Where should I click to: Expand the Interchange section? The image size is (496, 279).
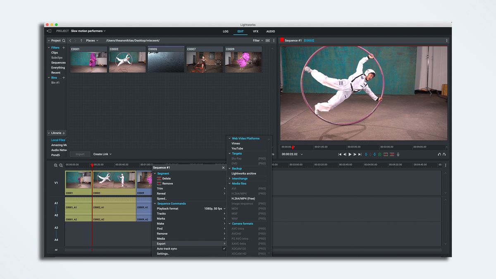(x=229, y=179)
